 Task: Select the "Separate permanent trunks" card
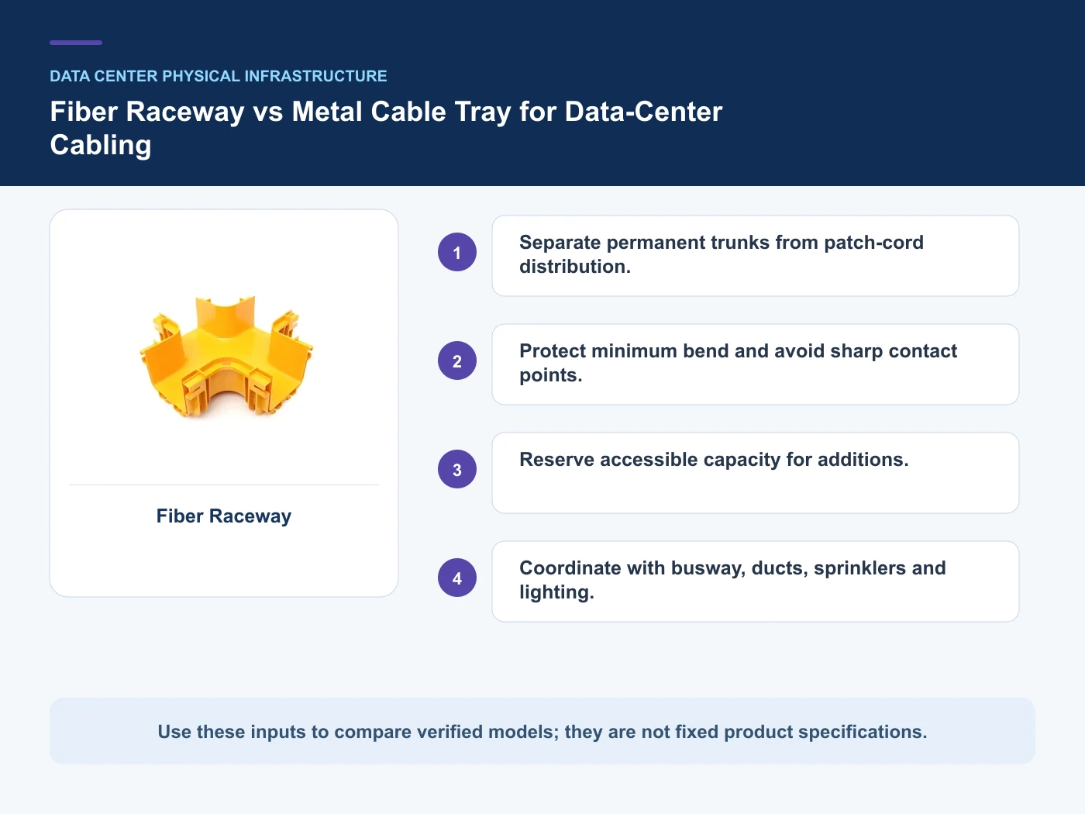point(756,256)
